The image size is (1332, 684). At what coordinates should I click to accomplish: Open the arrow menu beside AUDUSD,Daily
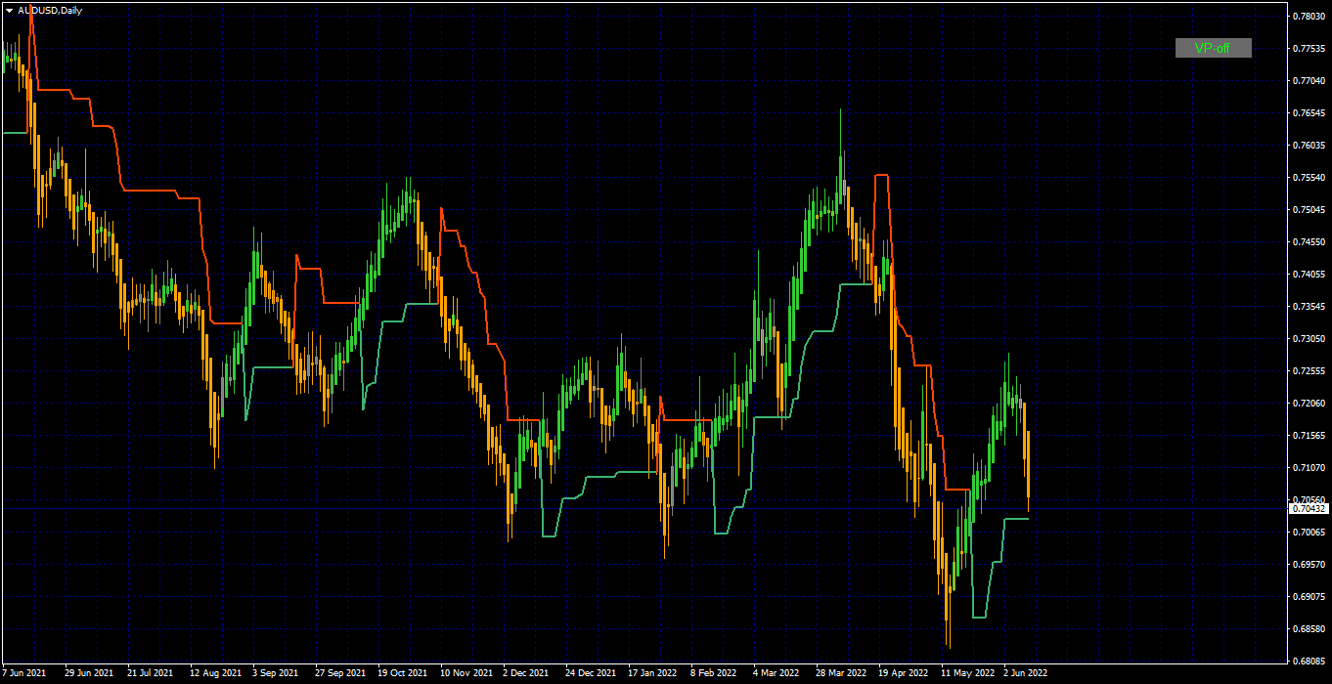point(9,10)
